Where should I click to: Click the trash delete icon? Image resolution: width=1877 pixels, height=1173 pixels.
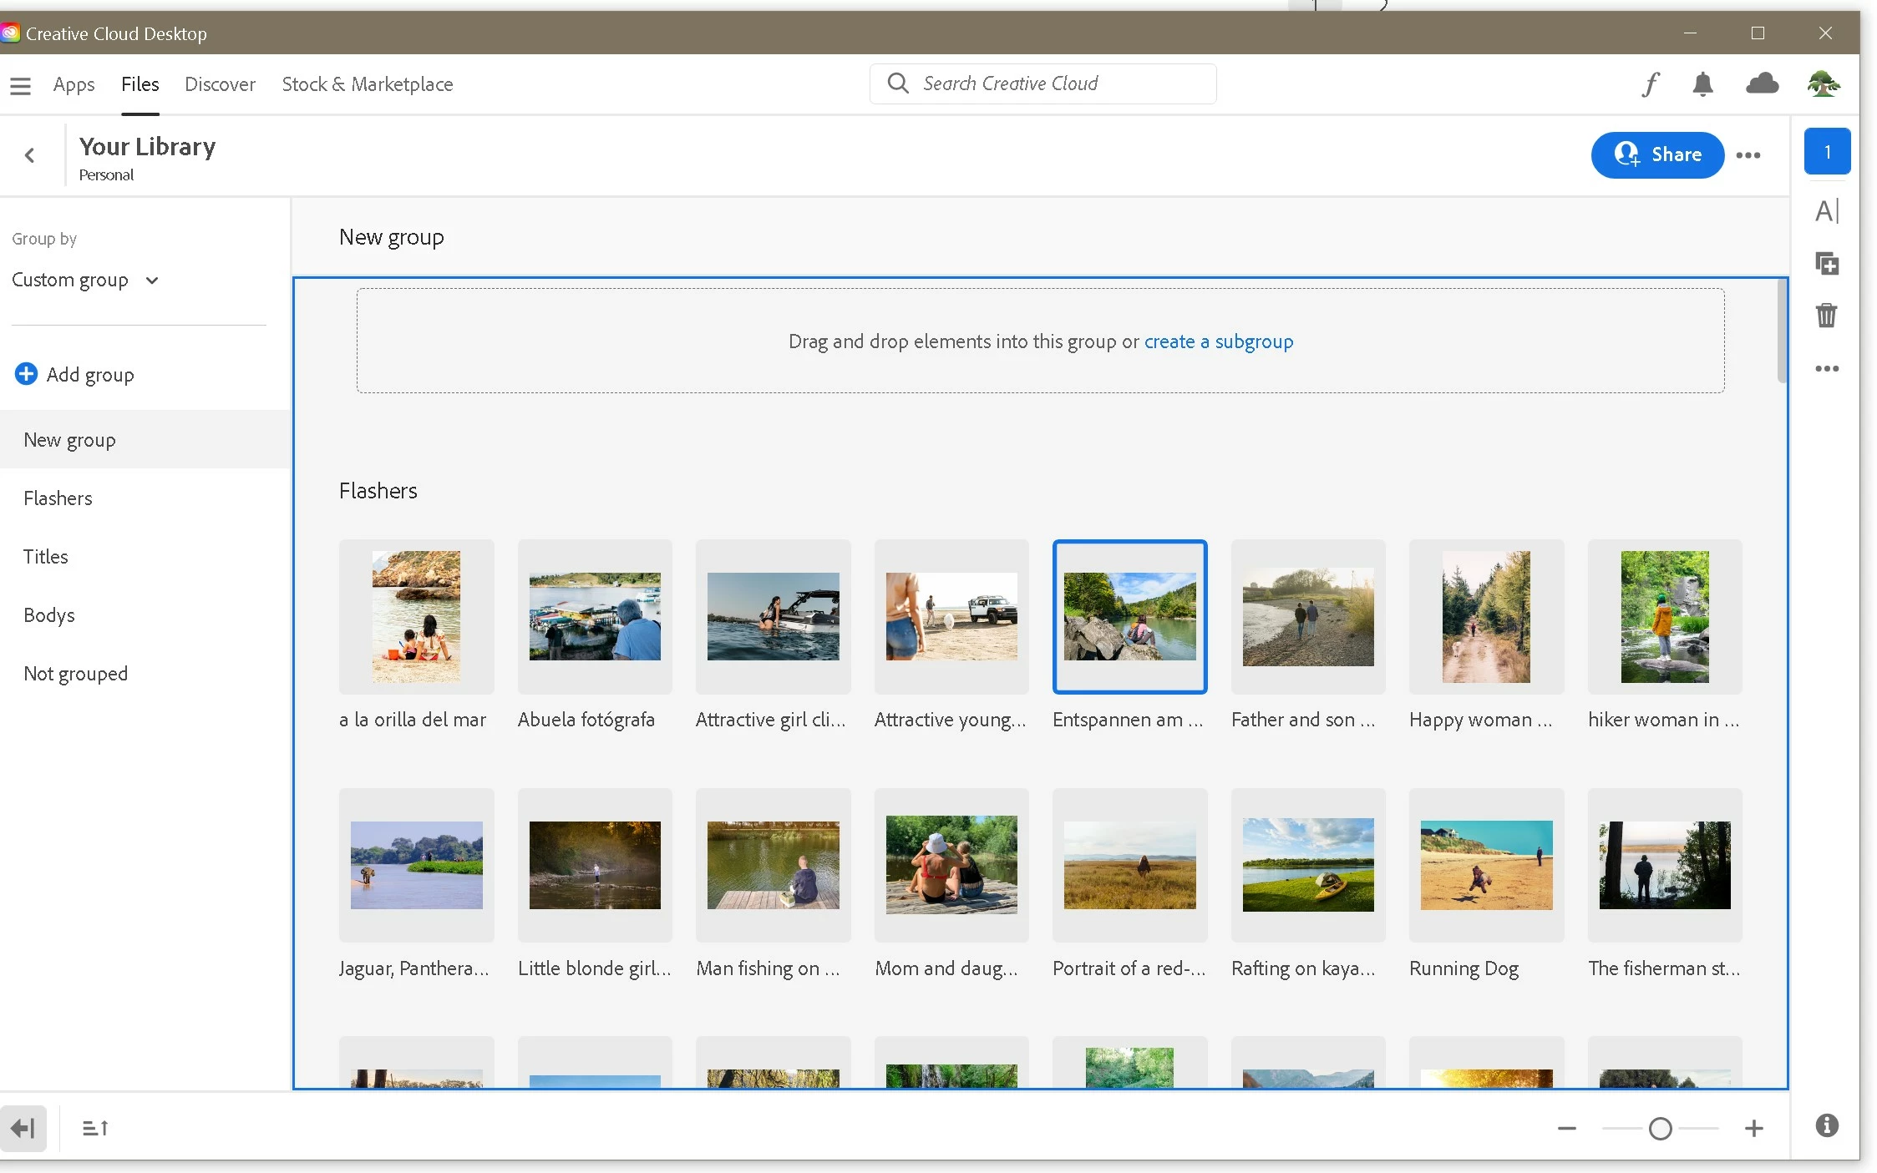point(1826,316)
